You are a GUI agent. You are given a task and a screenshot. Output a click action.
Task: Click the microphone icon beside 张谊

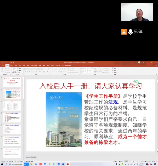point(130,32)
